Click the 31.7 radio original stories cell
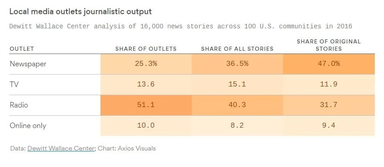The height and width of the screenshot is (167, 384). [328, 105]
